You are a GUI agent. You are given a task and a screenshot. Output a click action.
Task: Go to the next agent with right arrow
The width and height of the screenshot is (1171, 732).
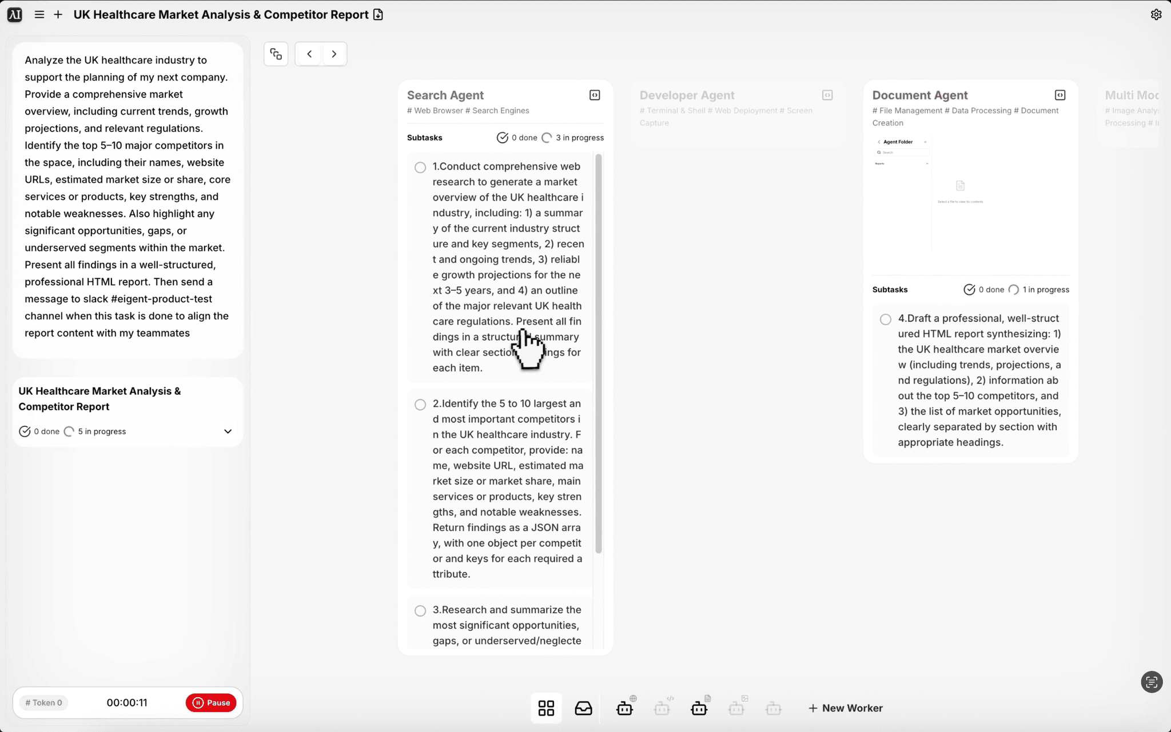(334, 54)
